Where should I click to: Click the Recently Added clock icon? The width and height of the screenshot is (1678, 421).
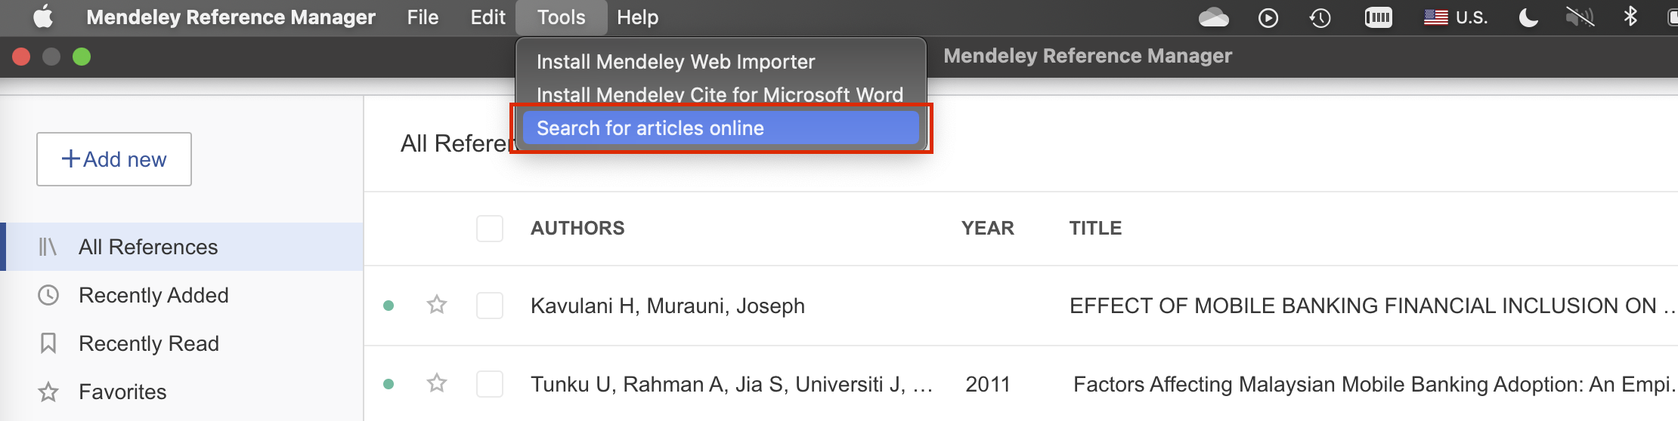pos(48,295)
